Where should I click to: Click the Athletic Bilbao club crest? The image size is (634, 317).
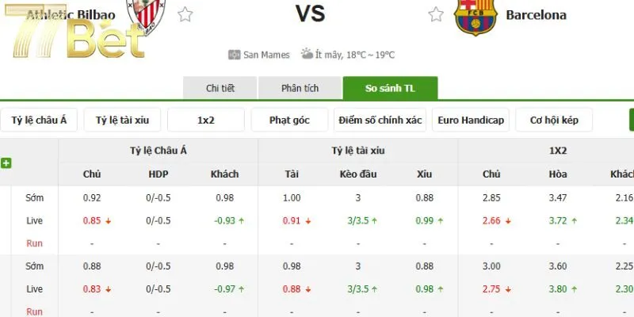pos(146,14)
